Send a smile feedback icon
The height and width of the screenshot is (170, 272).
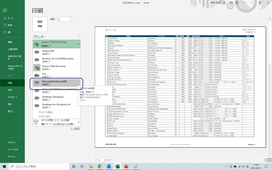(231, 3)
